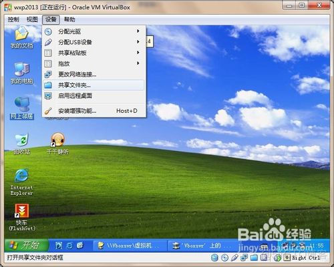Select the recycle bin desktop icon
This screenshot has height=267, width=334.
pyautogui.click(x=22, y=144)
